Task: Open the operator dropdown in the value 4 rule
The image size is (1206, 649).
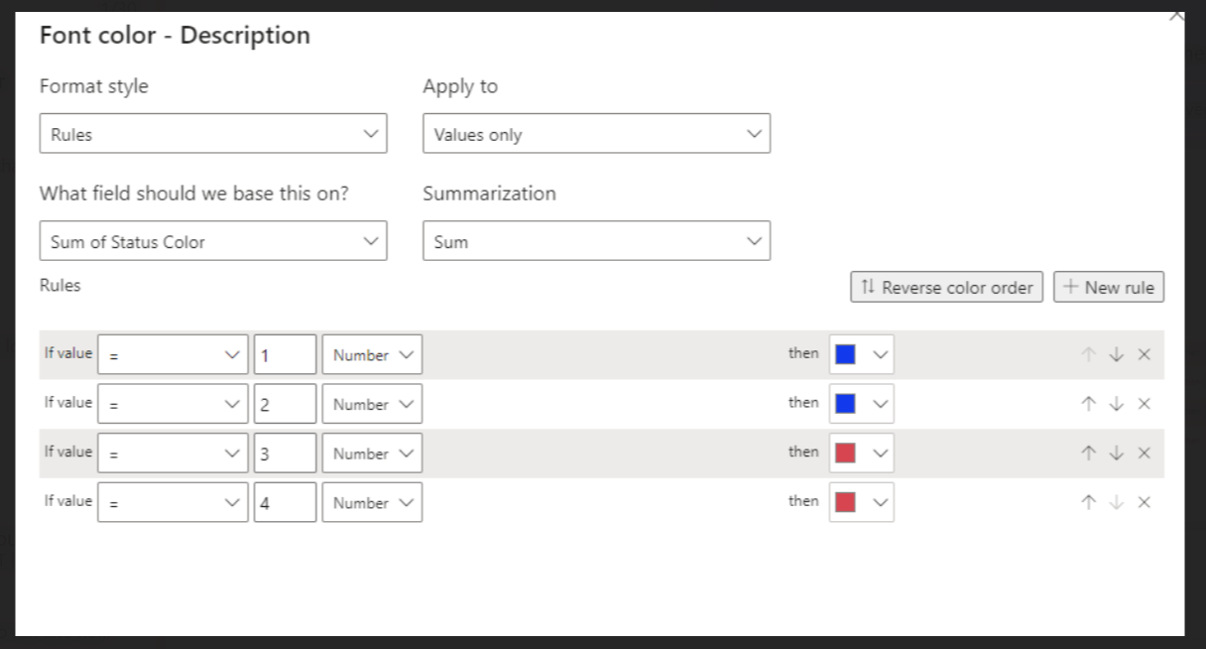Action: click(173, 502)
